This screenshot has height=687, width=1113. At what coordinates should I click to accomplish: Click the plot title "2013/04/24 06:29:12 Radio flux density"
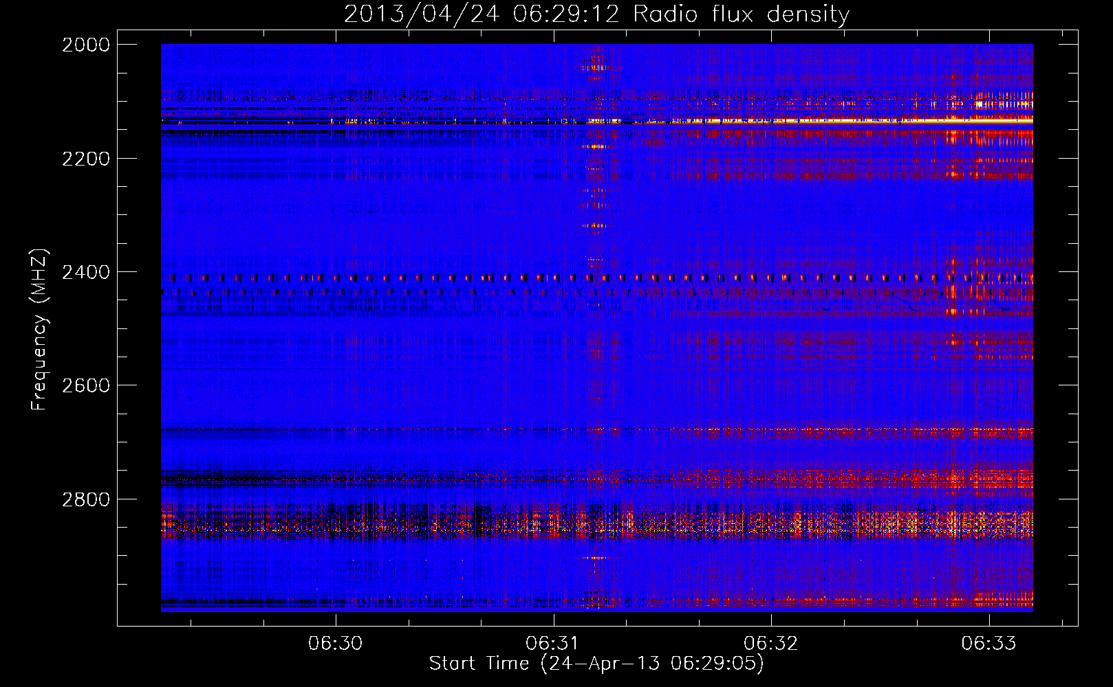[596, 14]
